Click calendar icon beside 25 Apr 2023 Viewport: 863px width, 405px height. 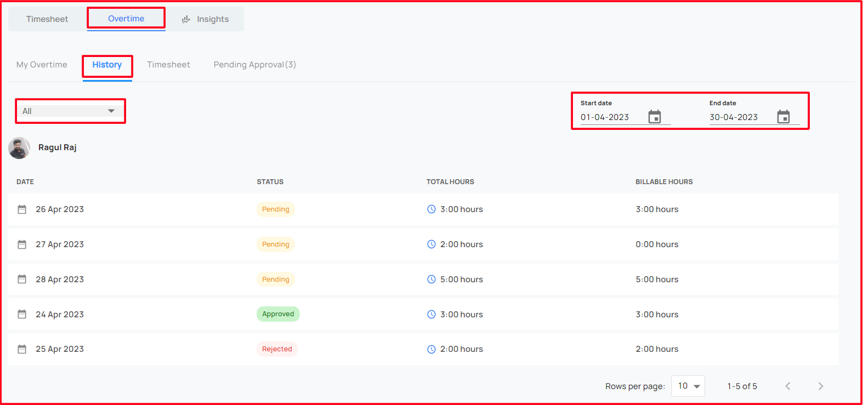click(22, 349)
